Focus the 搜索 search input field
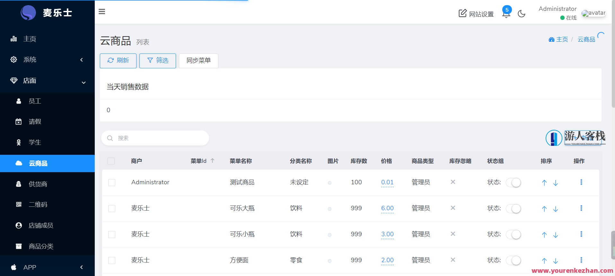 [x=155, y=138]
